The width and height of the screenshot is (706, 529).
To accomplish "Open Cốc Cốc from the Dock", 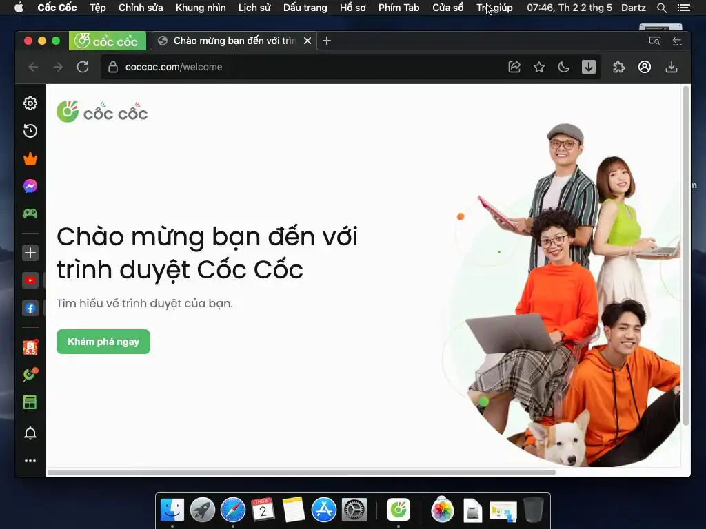I will (x=399, y=510).
